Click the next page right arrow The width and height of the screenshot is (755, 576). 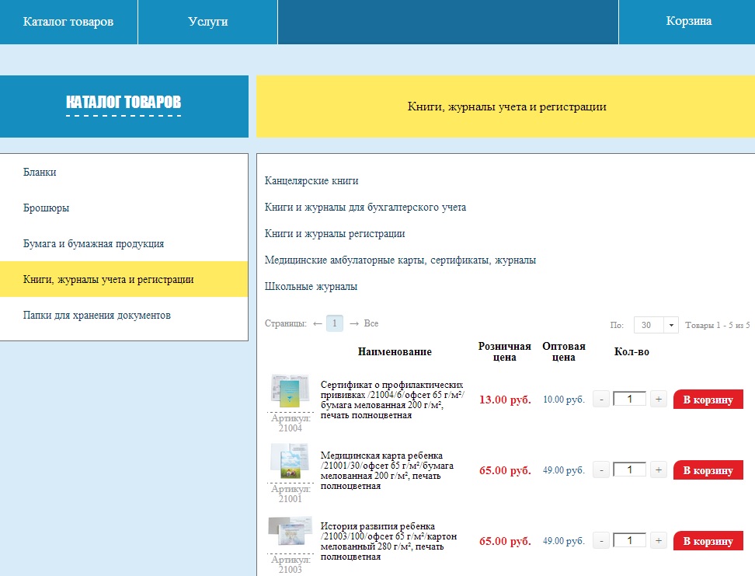pyautogui.click(x=354, y=323)
